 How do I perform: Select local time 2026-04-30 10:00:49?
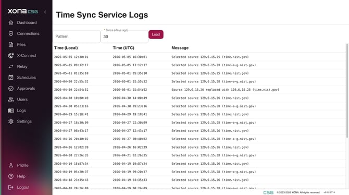coord(71,98)
